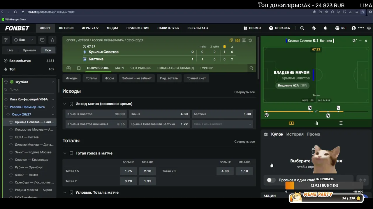Toggle balance visibility eye icon
373x209 pixels.
pos(369,28)
